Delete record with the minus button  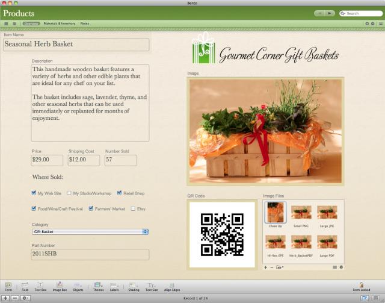[14, 298]
